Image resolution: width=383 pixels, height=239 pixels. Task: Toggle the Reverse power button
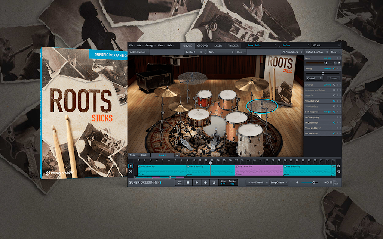pyautogui.click(x=334, y=85)
